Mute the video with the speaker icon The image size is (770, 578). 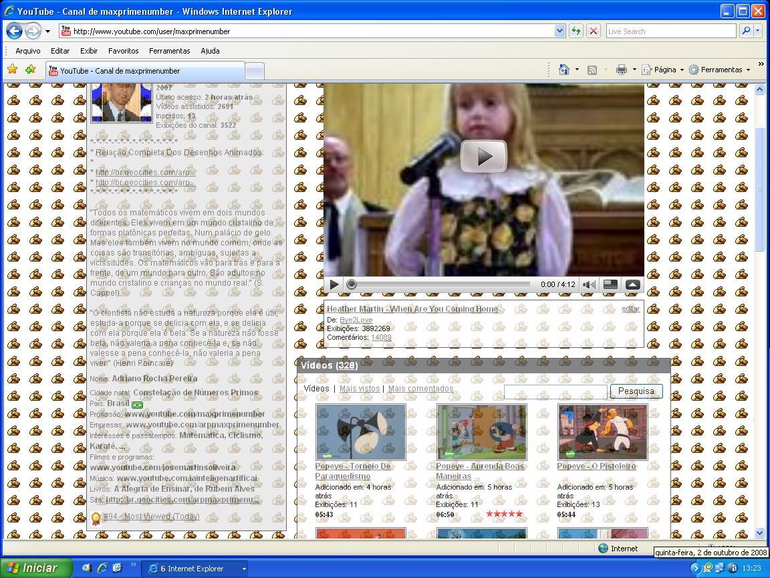(x=590, y=284)
